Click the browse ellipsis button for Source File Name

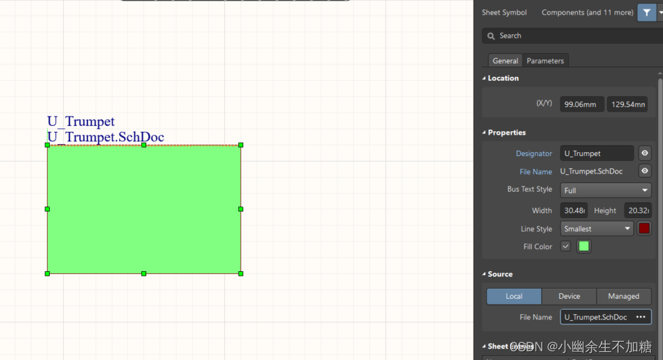(x=641, y=317)
